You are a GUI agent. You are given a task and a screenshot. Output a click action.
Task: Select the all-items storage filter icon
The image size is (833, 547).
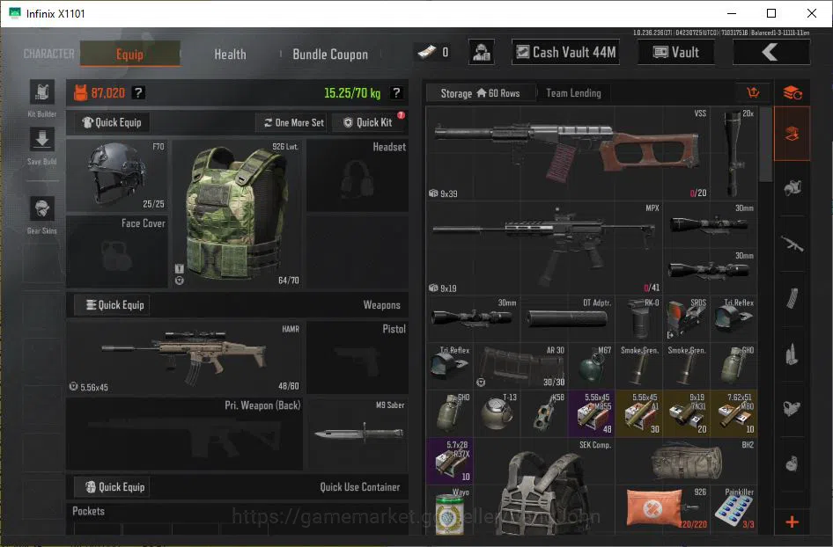click(x=792, y=133)
